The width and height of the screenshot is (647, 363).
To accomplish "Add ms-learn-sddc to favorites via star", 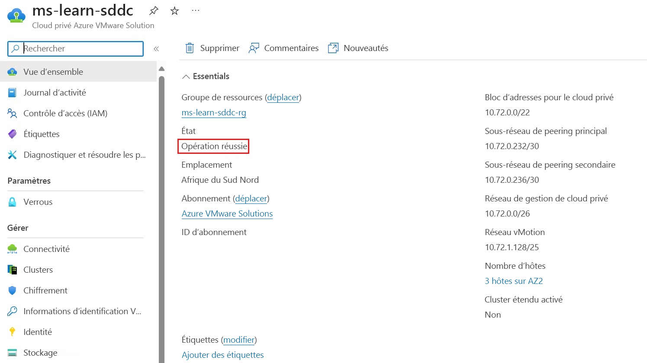I will click(174, 10).
